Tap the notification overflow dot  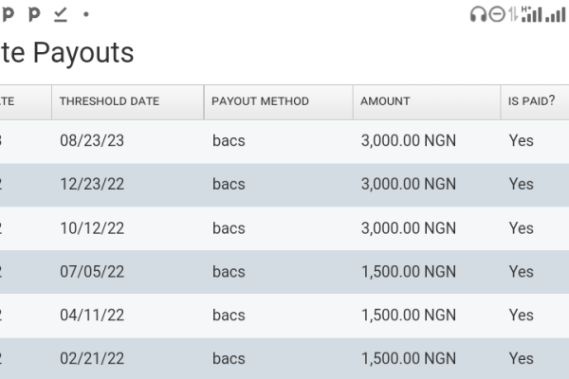(x=86, y=14)
